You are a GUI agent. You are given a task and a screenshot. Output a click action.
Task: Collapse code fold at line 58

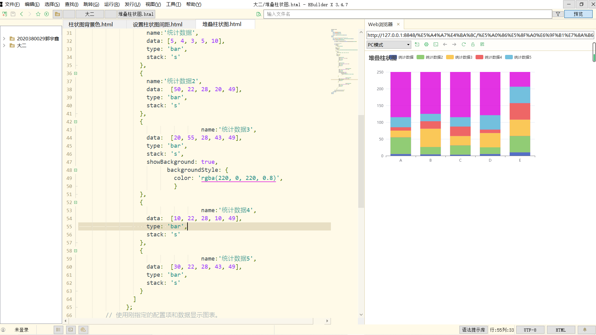click(75, 251)
